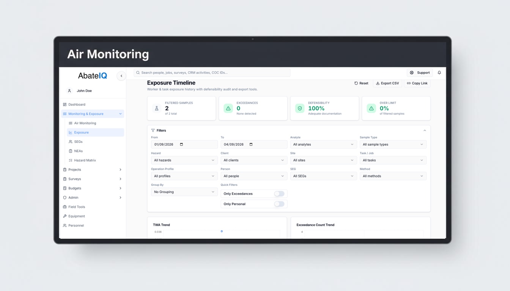Collapse Monitoring & Exposure menu chevron
Screen dimensions: 510x291
[x=120, y=114]
